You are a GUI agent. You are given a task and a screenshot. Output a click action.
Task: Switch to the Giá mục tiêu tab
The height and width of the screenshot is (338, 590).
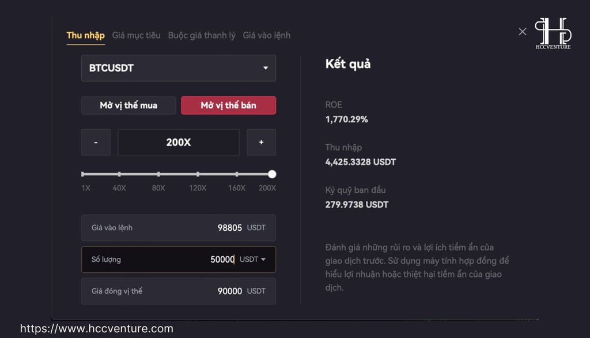click(x=136, y=35)
